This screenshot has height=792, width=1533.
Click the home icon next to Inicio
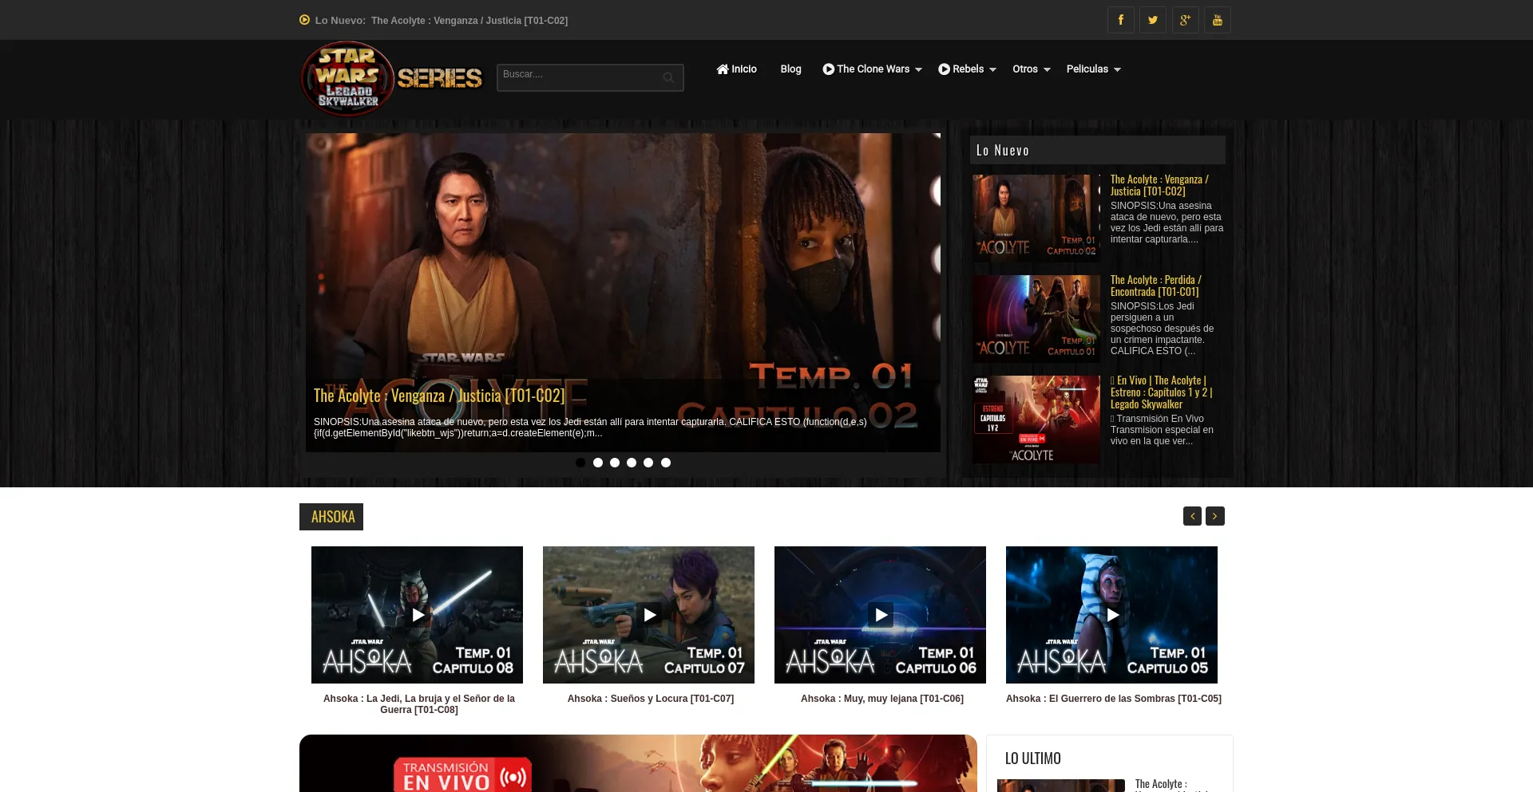(x=723, y=69)
